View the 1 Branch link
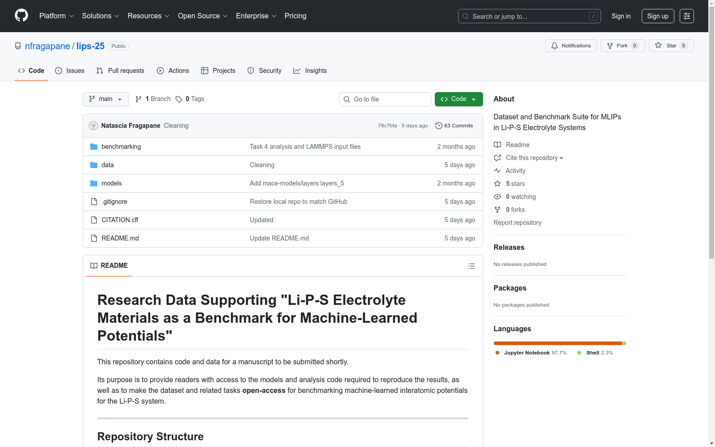The width and height of the screenshot is (715, 447). pos(153,99)
